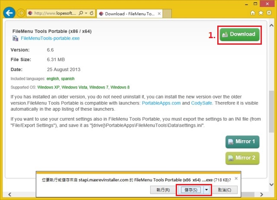
Task: Open the Tools gear icon
Action: coord(269,13)
